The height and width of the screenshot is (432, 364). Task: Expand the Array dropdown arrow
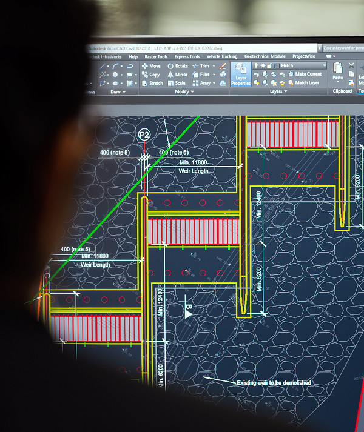(x=214, y=83)
